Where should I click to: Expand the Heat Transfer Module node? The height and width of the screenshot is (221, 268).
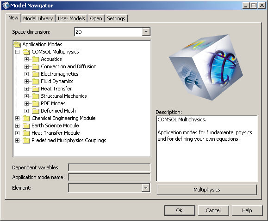coord(17,133)
